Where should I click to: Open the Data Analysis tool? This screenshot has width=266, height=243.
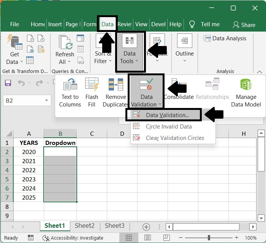225,38
